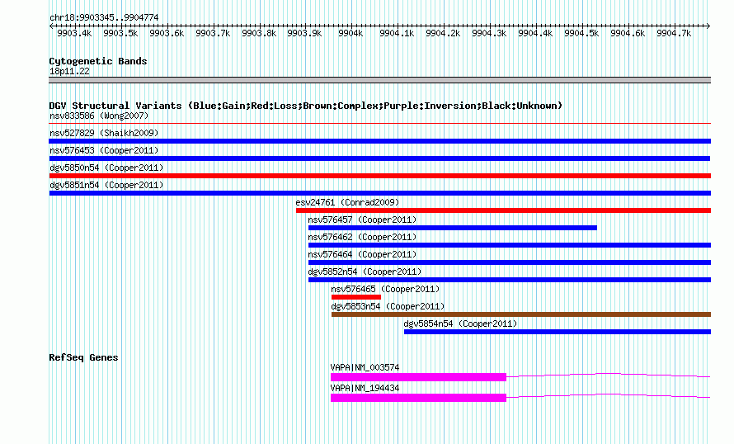Click the dgv5853n54 (Cooper2011) label
The image size is (734, 444).
tap(388, 306)
